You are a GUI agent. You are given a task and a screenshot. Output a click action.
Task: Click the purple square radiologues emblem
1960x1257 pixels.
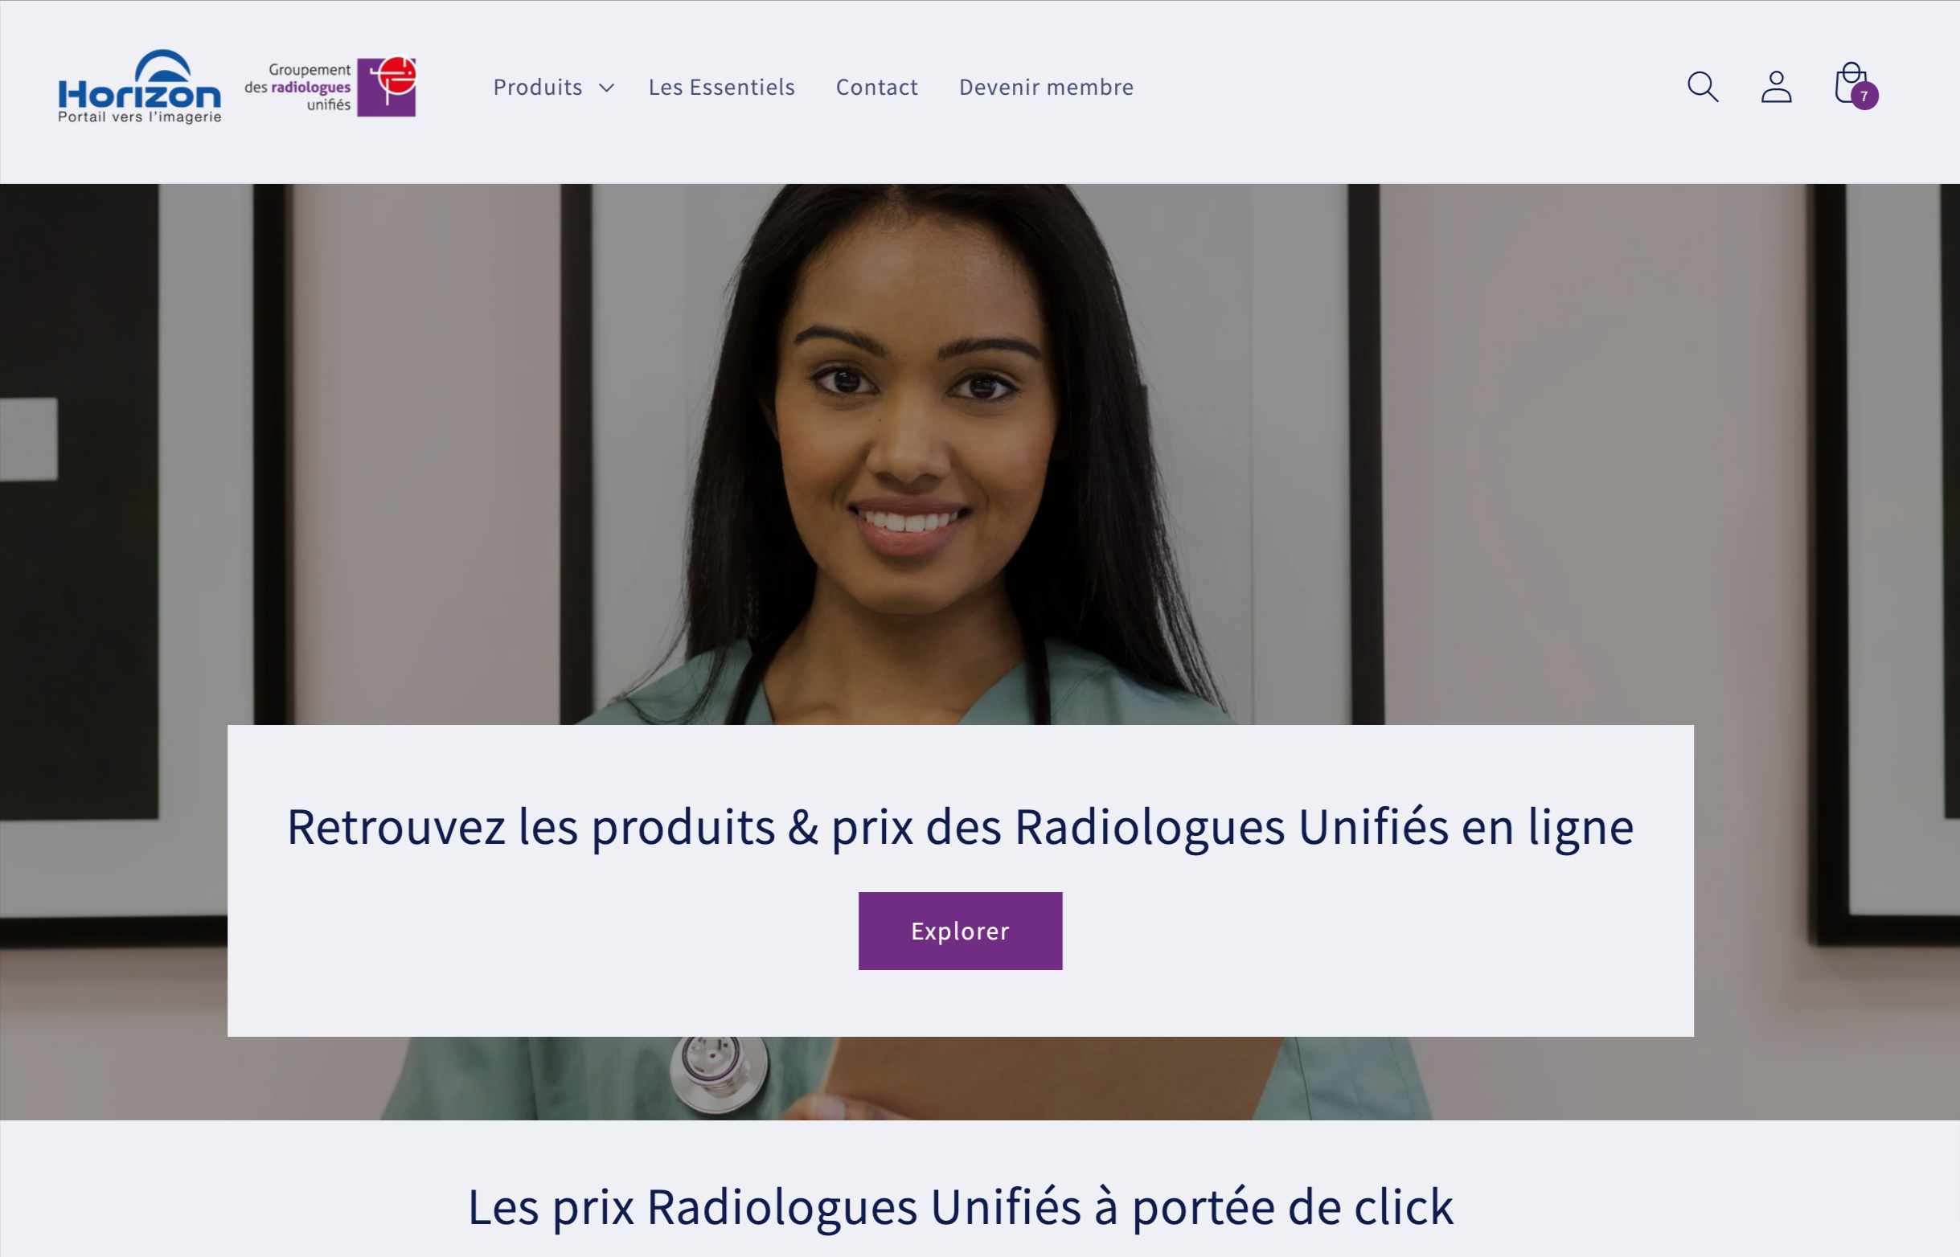click(x=387, y=87)
